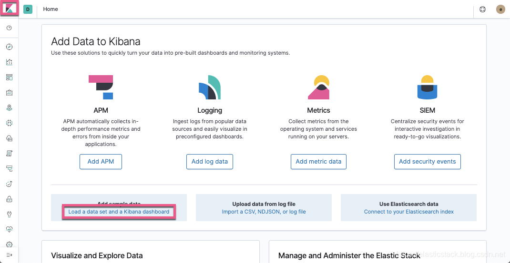Click the Add log data button
510x263 pixels.
point(210,161)
